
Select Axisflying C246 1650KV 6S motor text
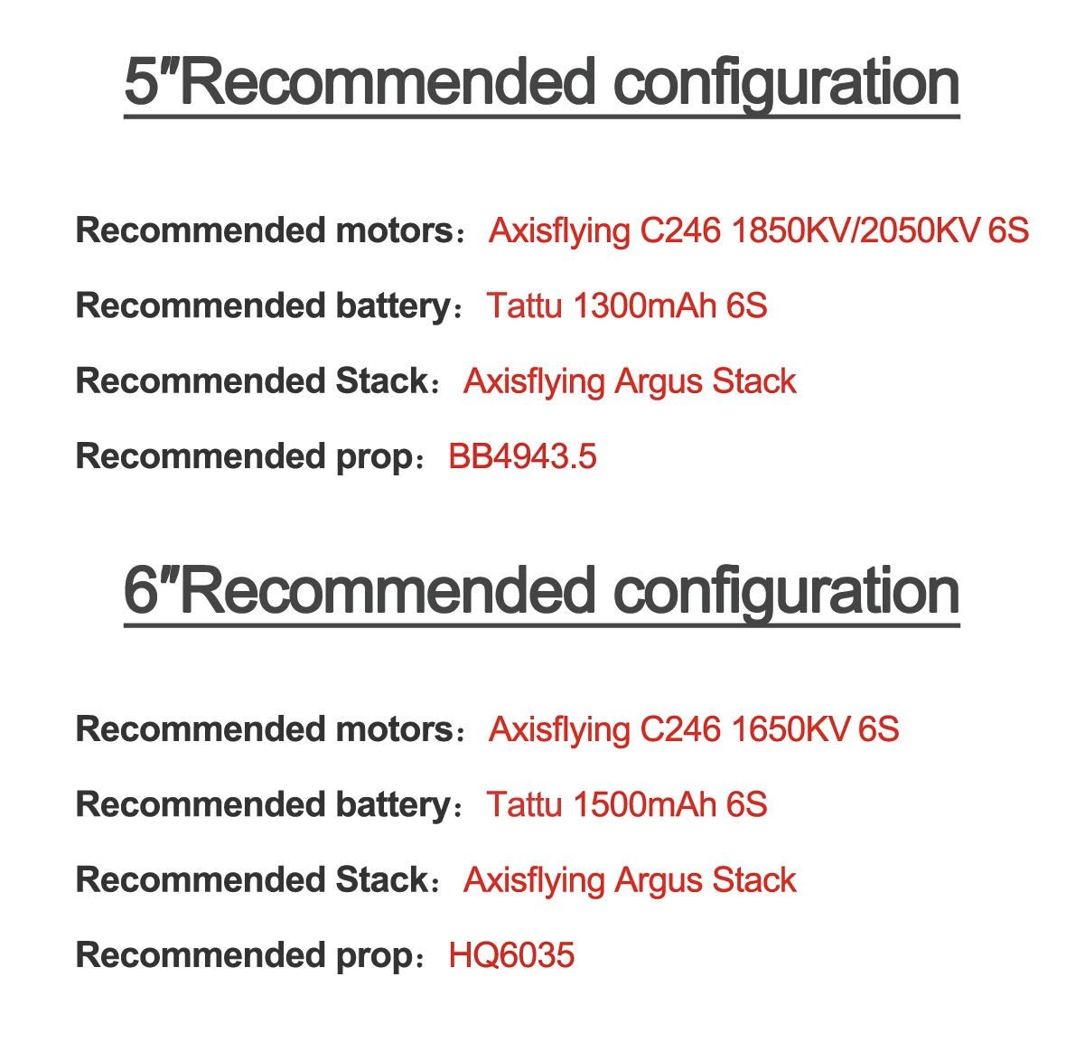694,730
